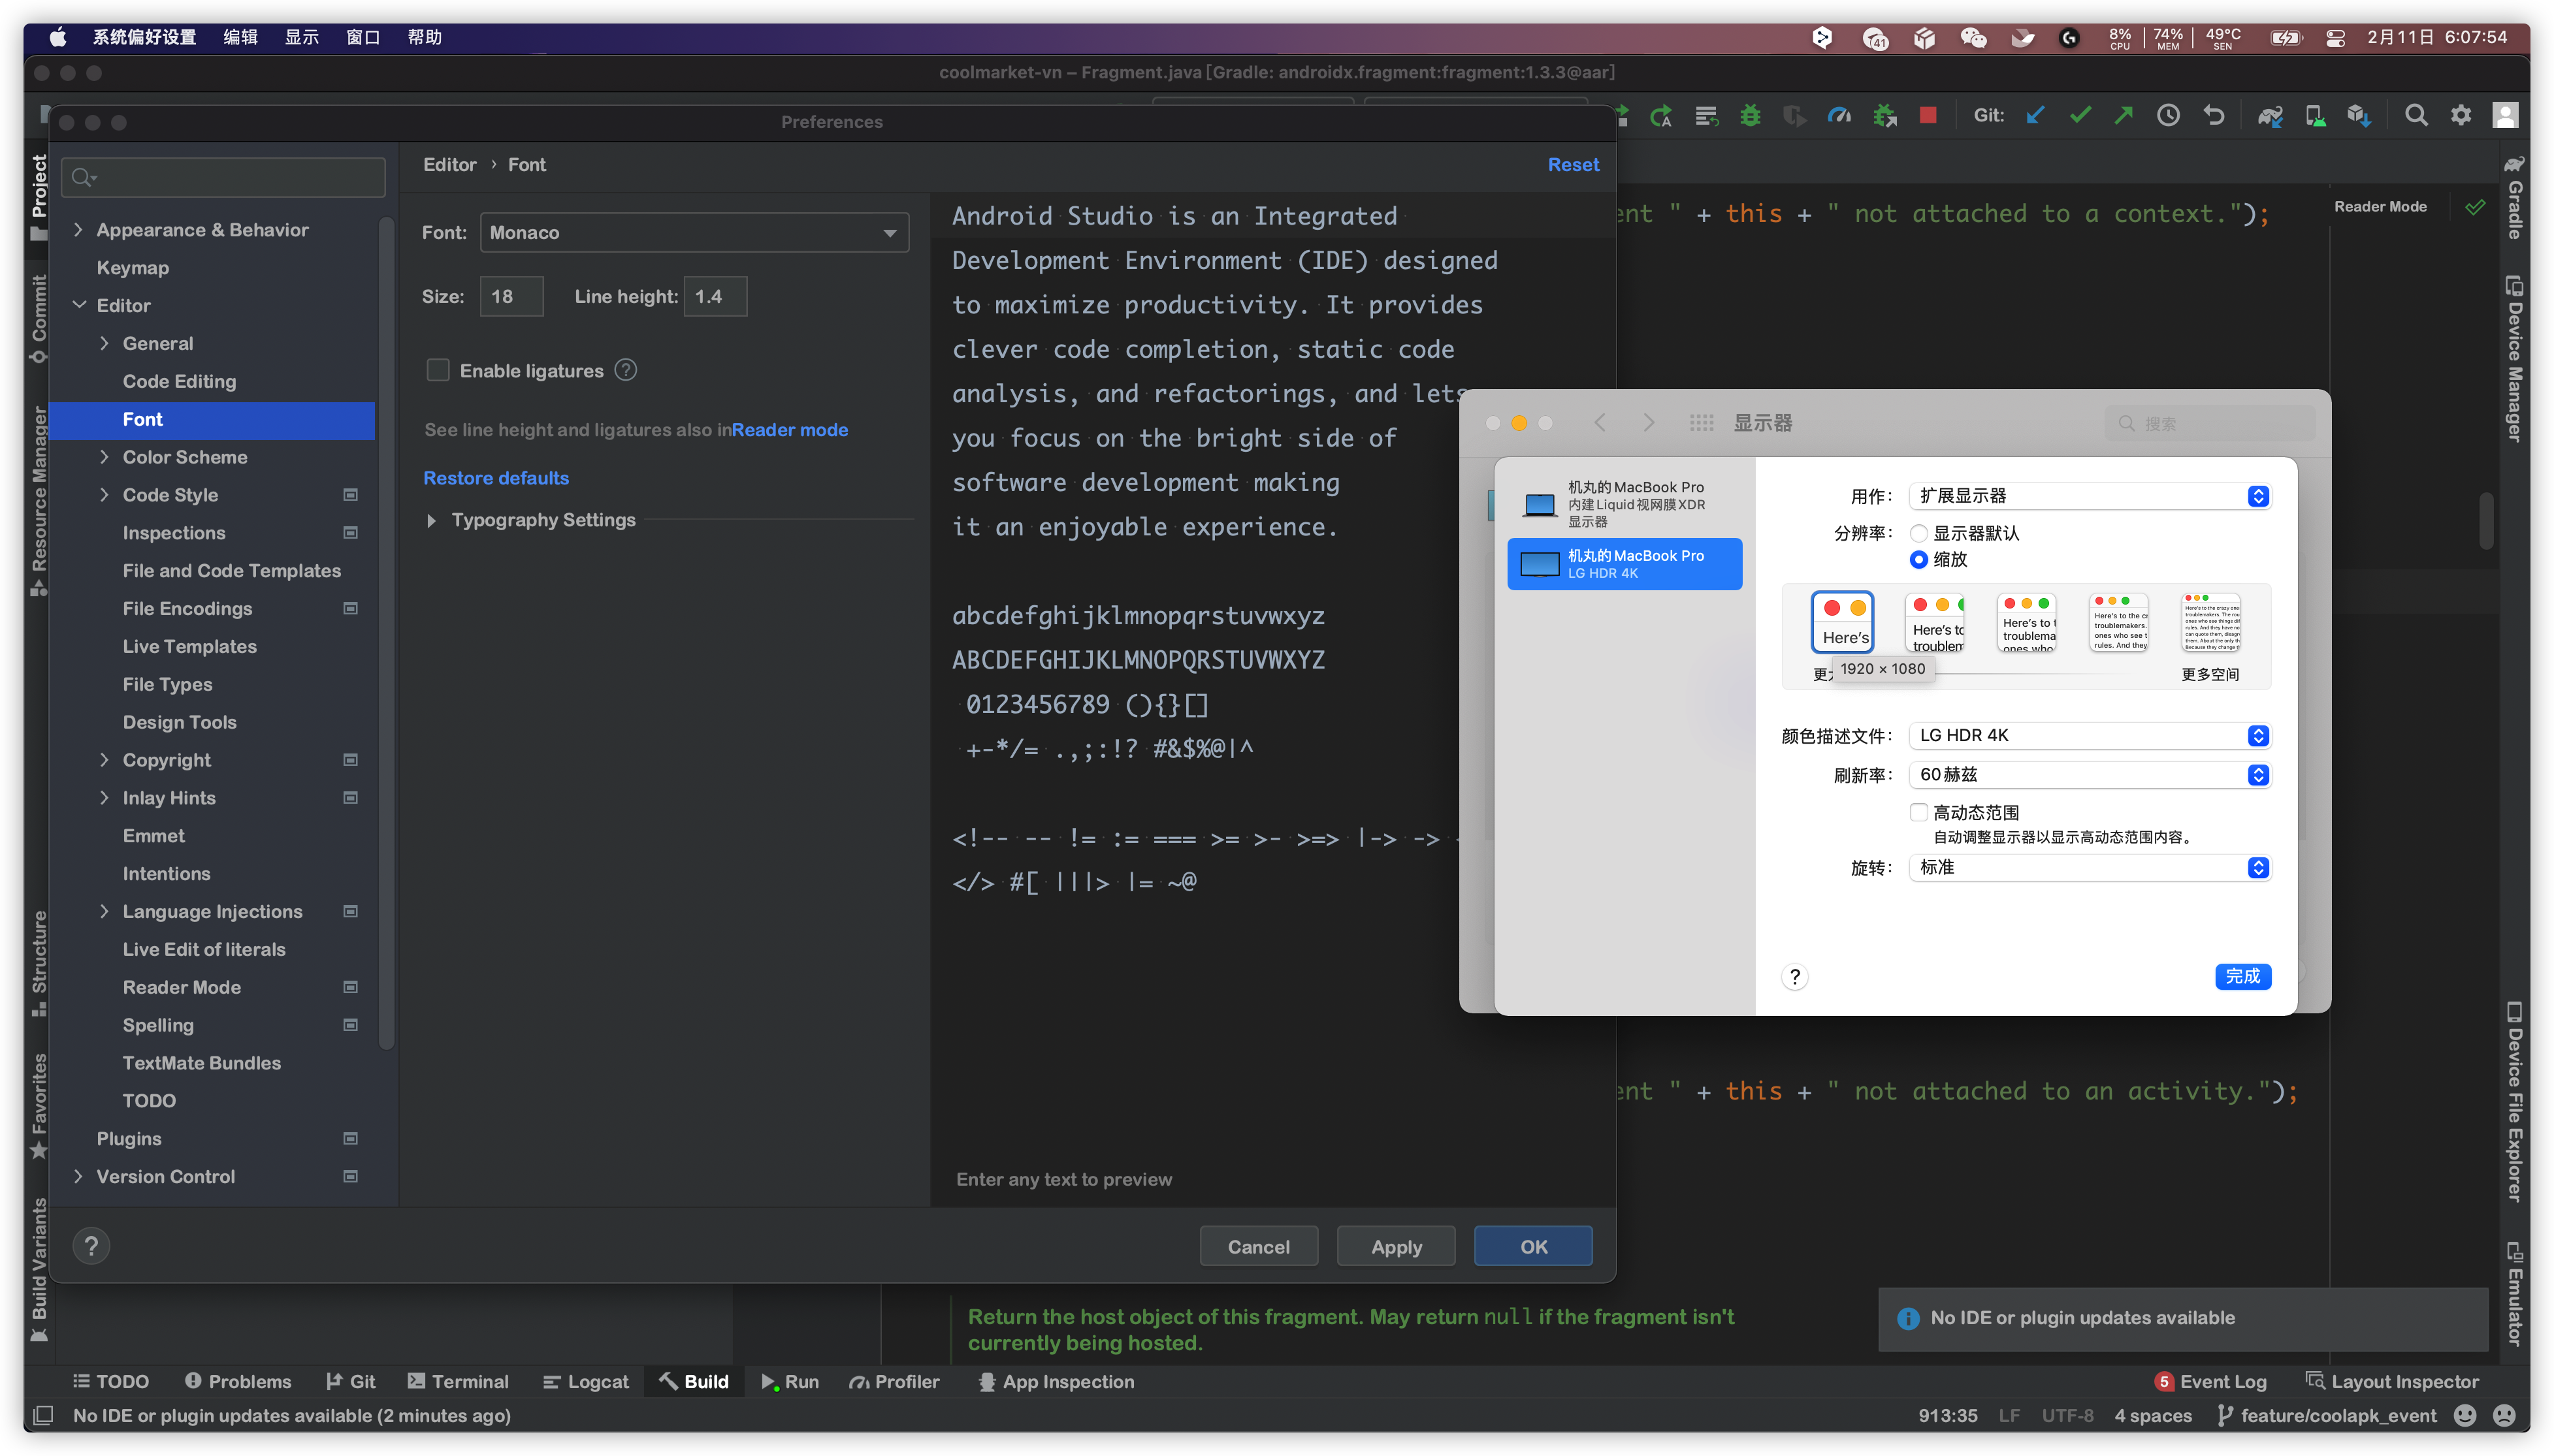The image size is (2554, 1456).
Task: Switch to the Terminal tool window tab
Action: [458, 1381]
